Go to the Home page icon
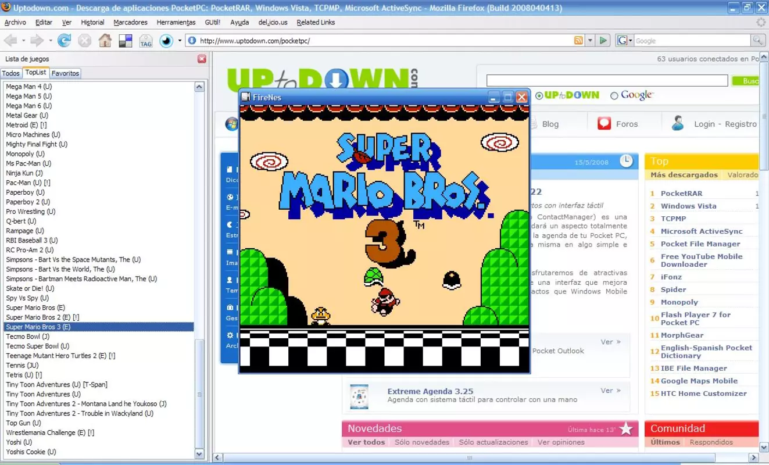The width and height of the screenshot is (769, 465). coord(105,41)
